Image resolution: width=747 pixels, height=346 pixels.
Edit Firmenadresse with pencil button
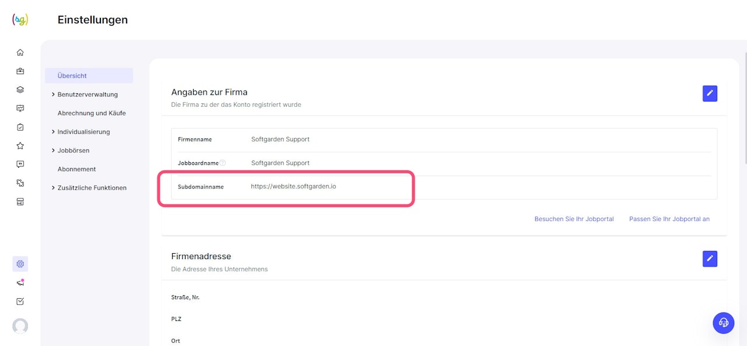click(x=710, y=258)
